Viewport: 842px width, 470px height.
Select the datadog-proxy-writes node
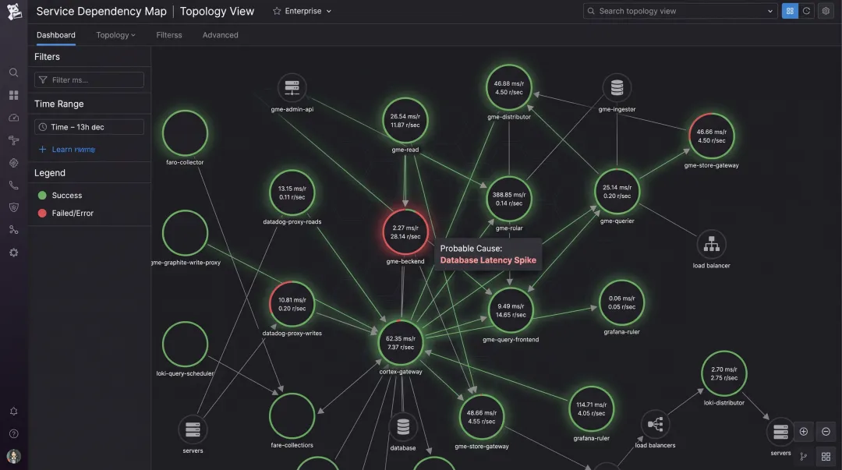point(292,304)
